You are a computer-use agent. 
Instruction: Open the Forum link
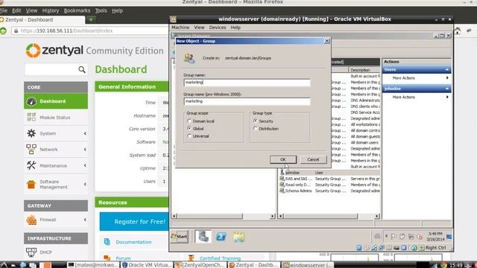123,258
